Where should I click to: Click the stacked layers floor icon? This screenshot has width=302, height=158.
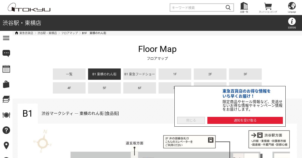(x=6, y=99)
